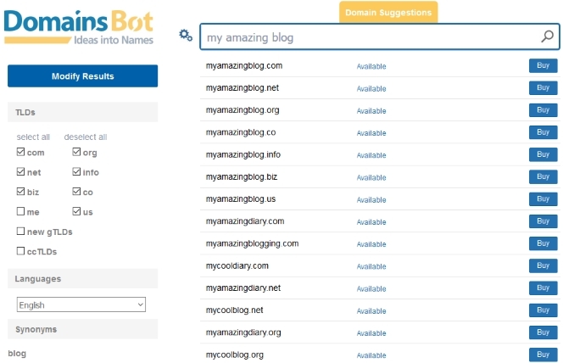
Task: Select the myamazingdiary.org domain name
Action: click(x=243, y=333)
